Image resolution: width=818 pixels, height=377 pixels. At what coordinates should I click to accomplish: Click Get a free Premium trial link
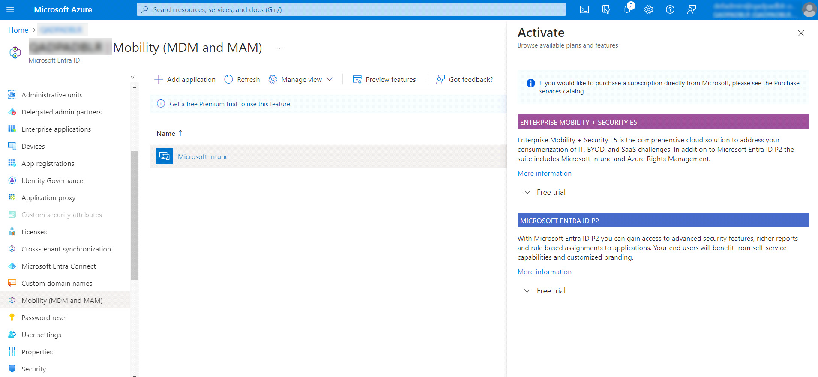coord(230,104)
